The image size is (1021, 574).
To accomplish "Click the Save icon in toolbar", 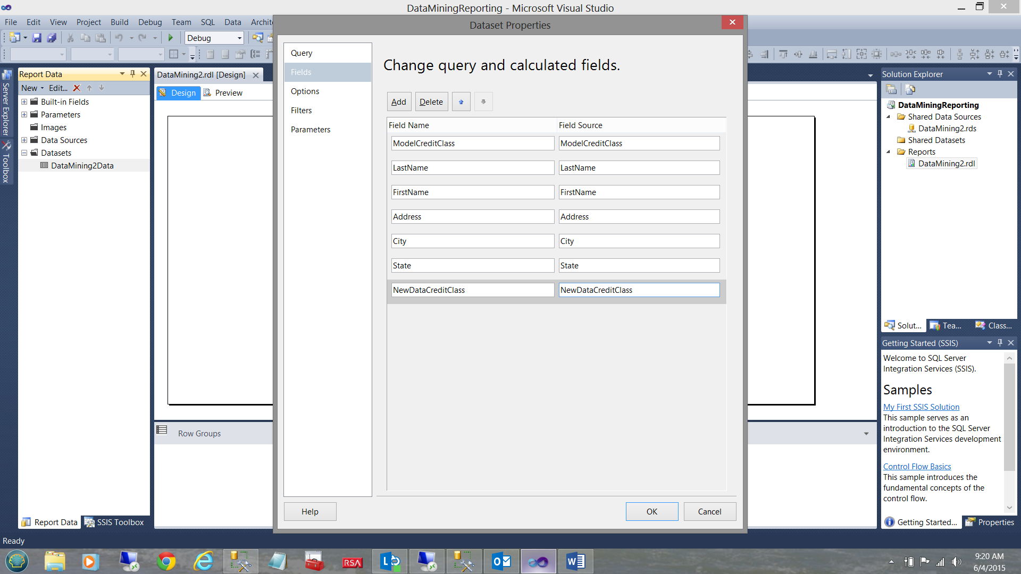I will click(37, 38).
